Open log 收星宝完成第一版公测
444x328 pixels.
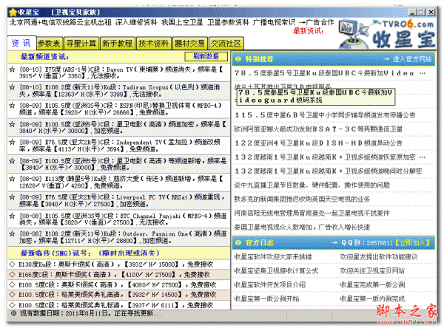coord(372,284)
